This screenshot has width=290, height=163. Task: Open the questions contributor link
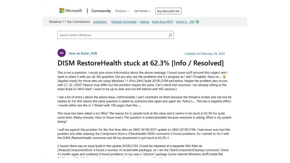coord(100,22)
